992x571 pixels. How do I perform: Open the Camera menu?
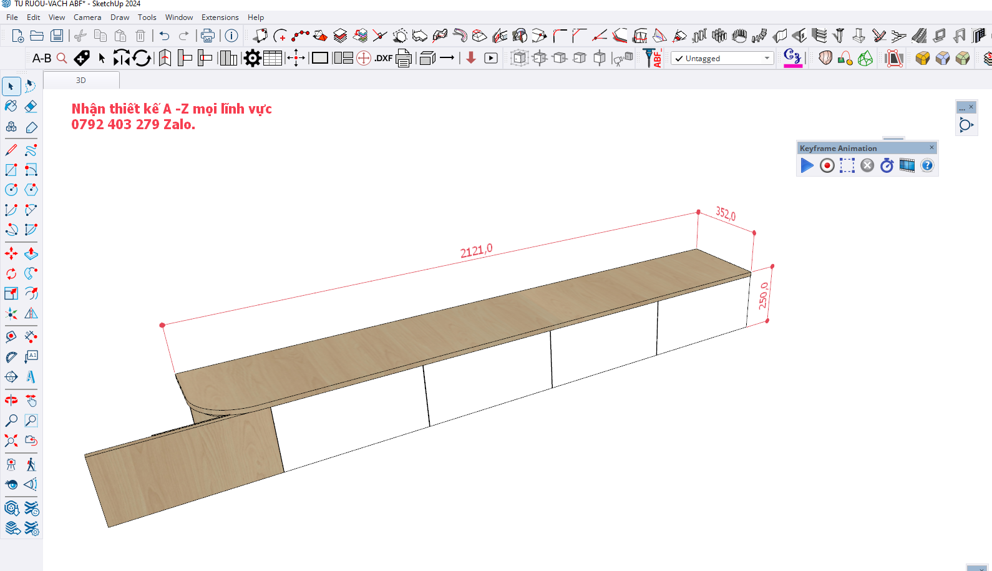tap(87, 17)
